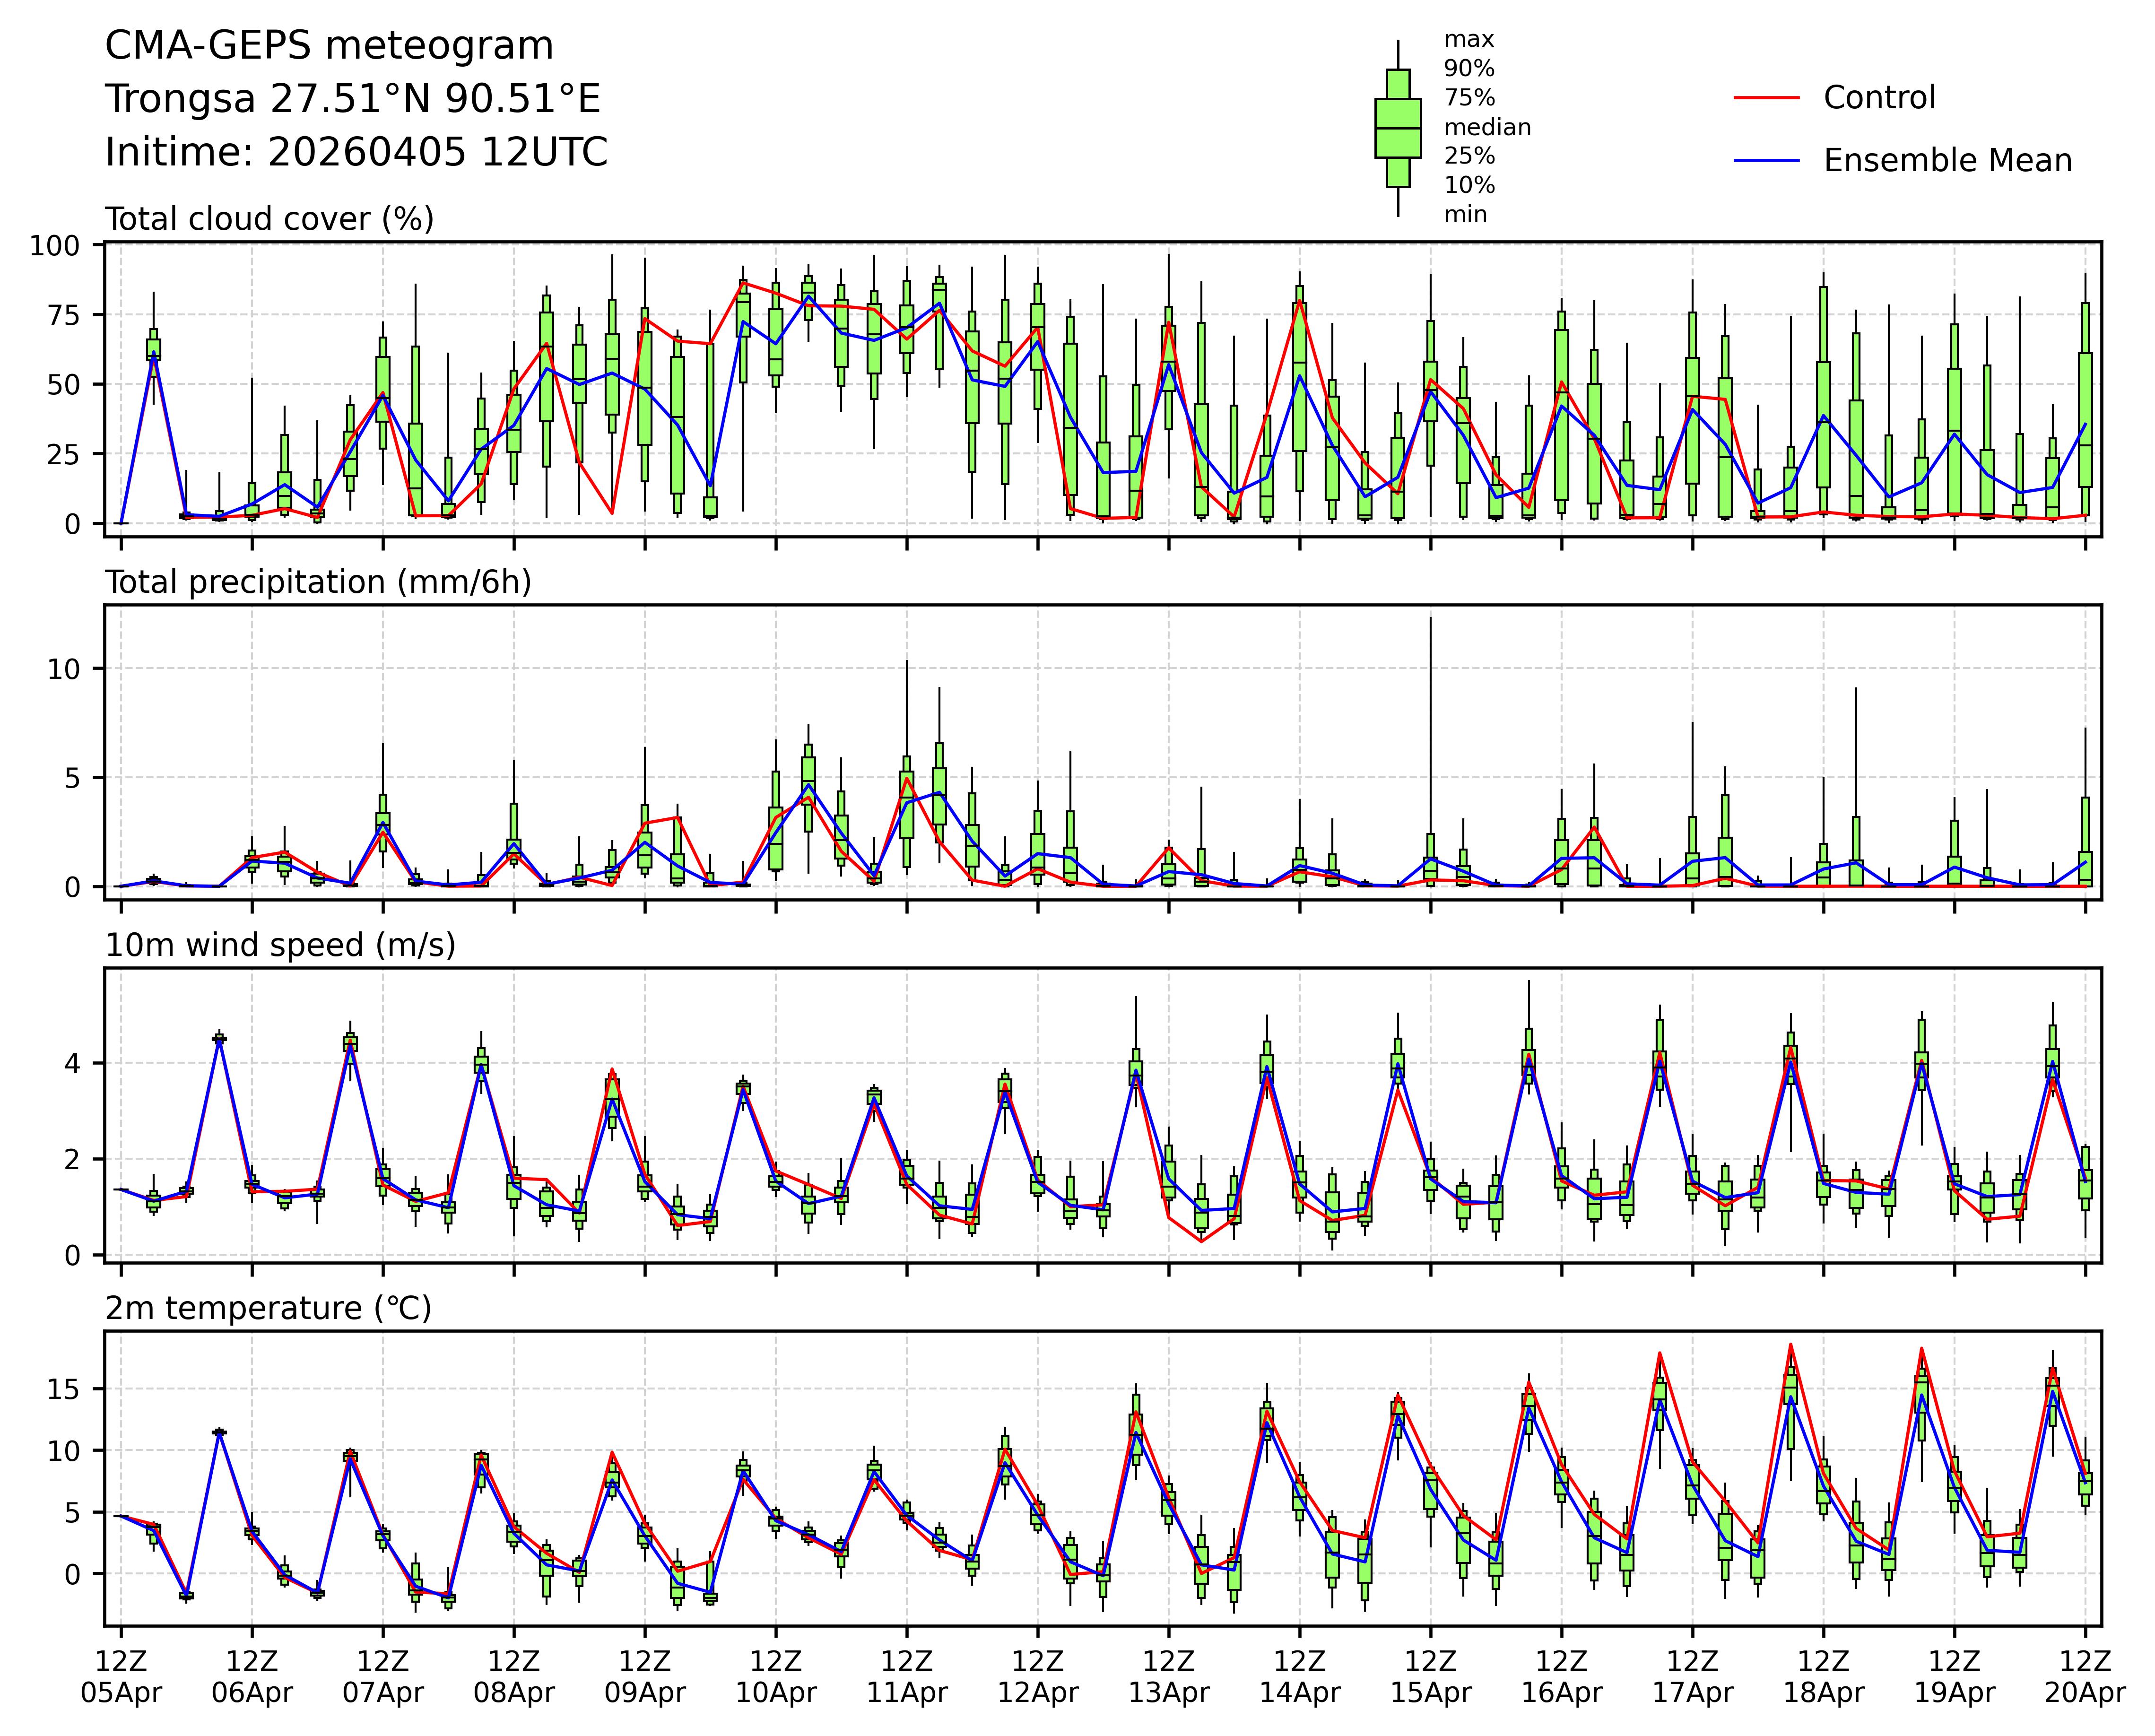This screenshot has width=2155, height=1736.
Task: Click the 100 tick on cloud cover axis
Action: click(x=54, y=246)
